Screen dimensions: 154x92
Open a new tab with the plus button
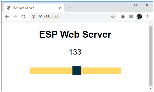click(70, 8)
